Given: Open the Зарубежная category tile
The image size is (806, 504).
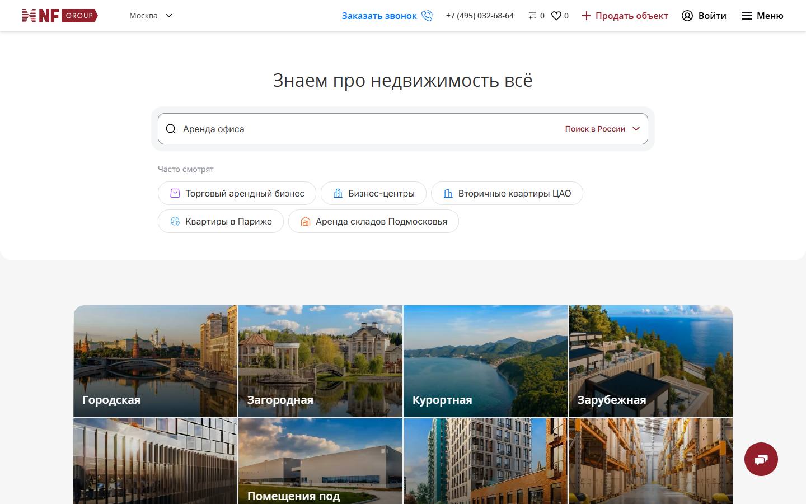Looking at the screenshot, I should point(650,361).
